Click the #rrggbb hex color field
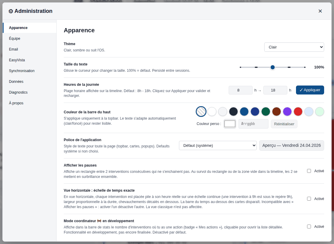334x244 pixels. [253, 124]
